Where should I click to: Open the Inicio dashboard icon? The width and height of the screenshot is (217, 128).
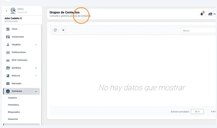(8, 29)
